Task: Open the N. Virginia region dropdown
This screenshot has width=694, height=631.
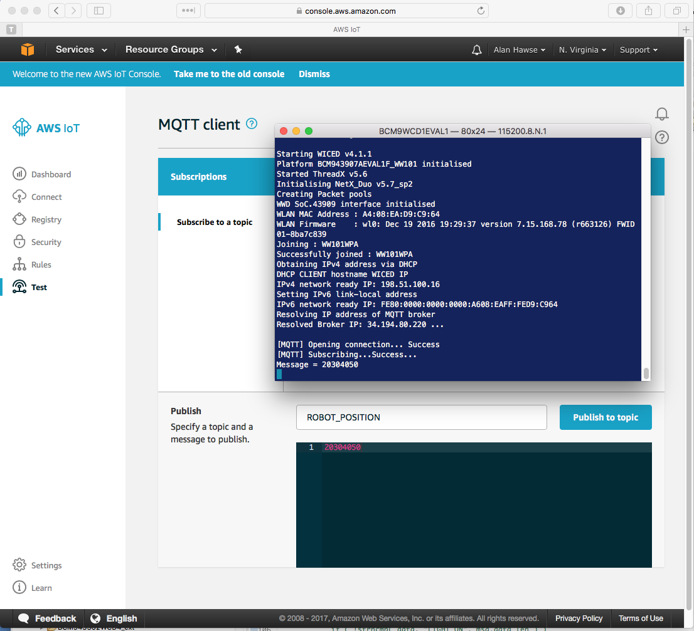Action: click(582, 50)
